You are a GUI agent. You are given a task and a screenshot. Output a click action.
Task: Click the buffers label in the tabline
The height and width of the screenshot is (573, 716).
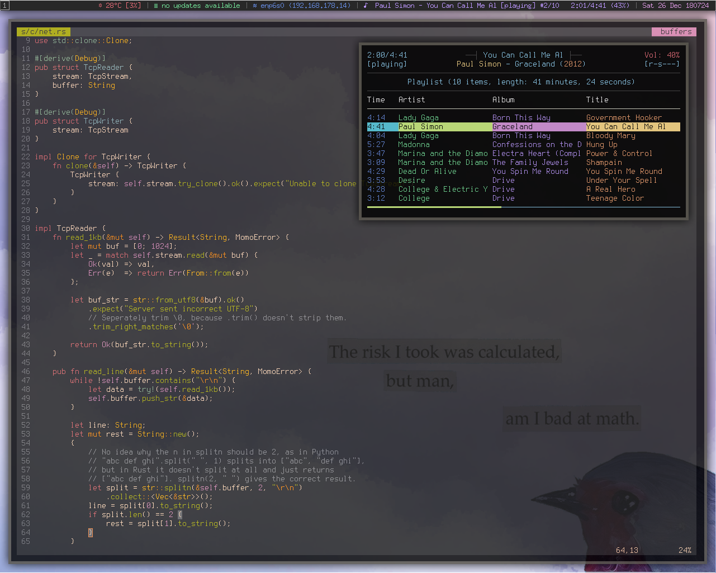(675, 32)
